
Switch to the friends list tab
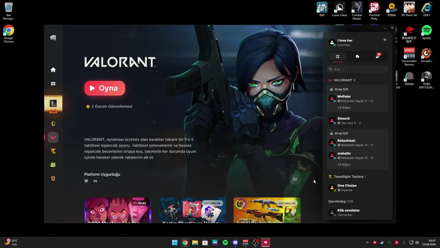[338, 56]
